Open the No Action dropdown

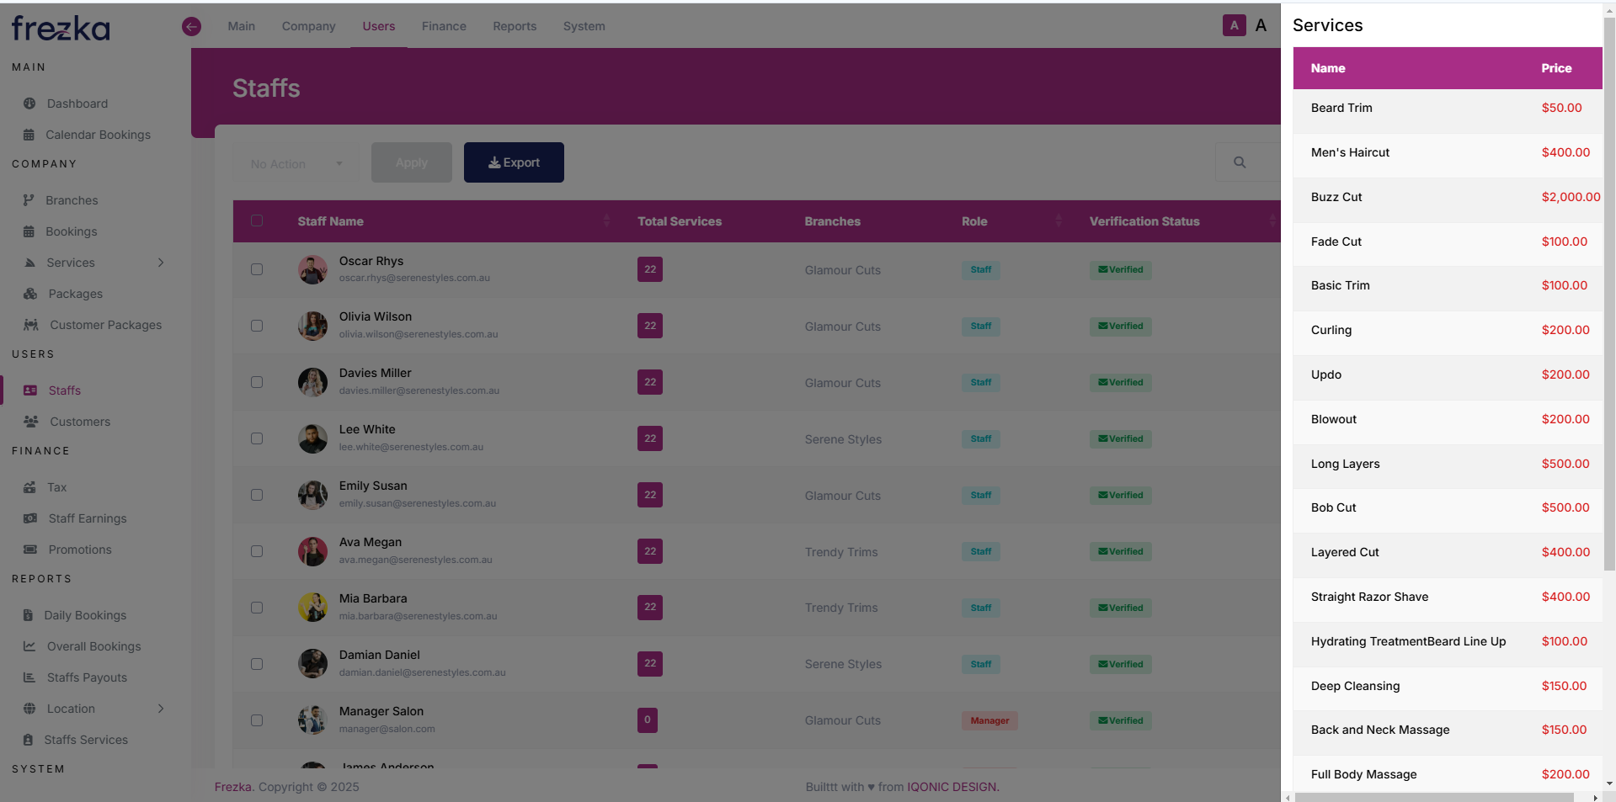pyautogui.click(x=295, y=163)
